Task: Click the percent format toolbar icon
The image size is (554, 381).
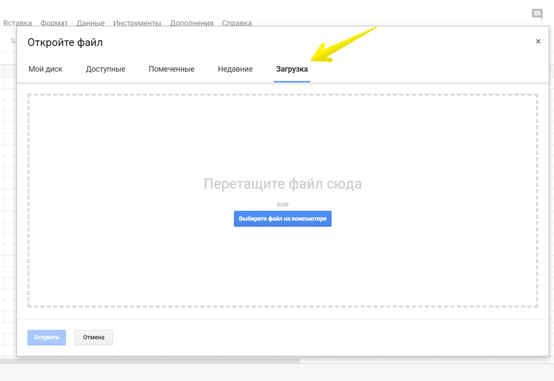Action: [x=13, y=41]
